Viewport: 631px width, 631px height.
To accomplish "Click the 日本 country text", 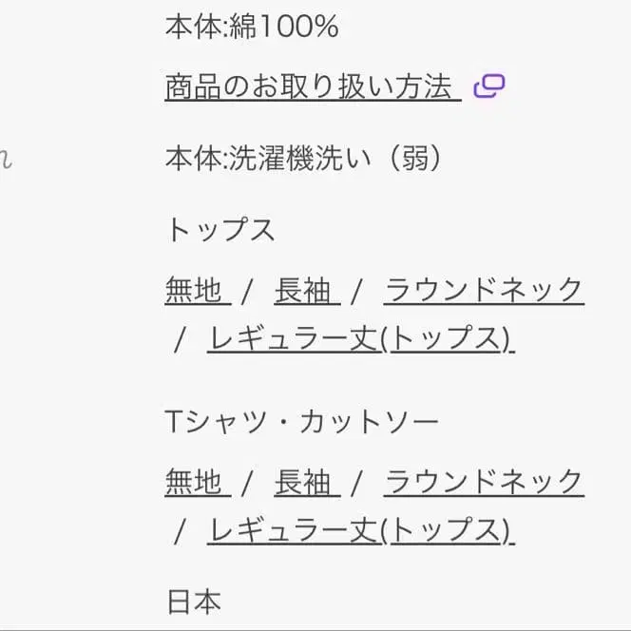I will pos(194,601).
